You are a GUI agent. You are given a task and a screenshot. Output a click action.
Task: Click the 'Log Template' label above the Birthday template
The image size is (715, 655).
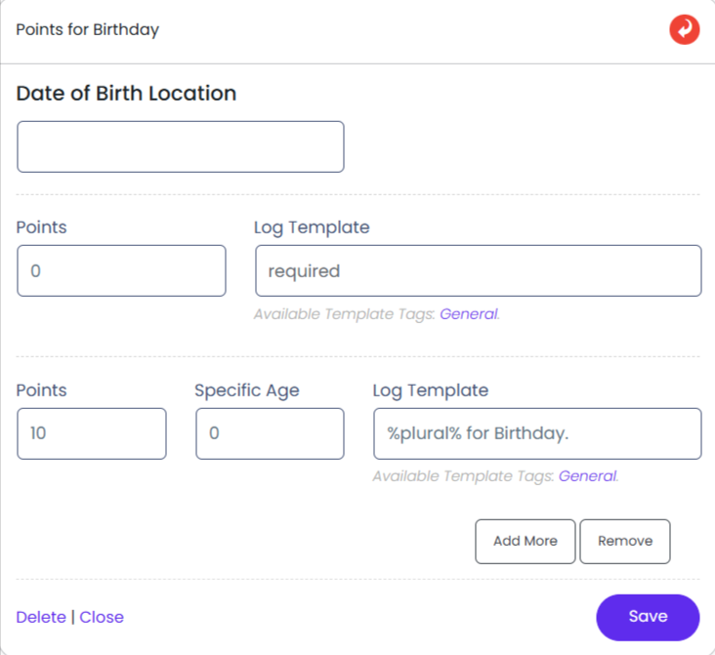[x=430, y=390]
